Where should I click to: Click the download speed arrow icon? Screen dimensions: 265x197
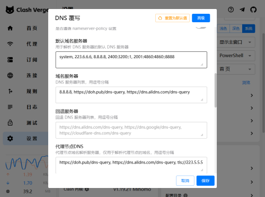point(8,183)
